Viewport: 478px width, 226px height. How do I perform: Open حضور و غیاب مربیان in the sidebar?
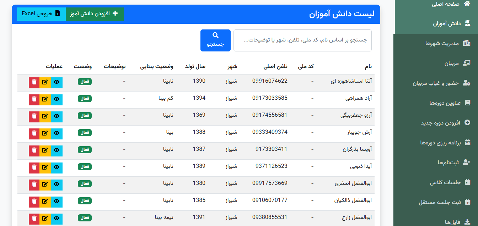tap(436, 83)
